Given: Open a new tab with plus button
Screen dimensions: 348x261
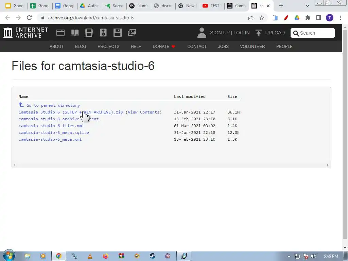Looking at the screenshot, I should pos(281,6).
